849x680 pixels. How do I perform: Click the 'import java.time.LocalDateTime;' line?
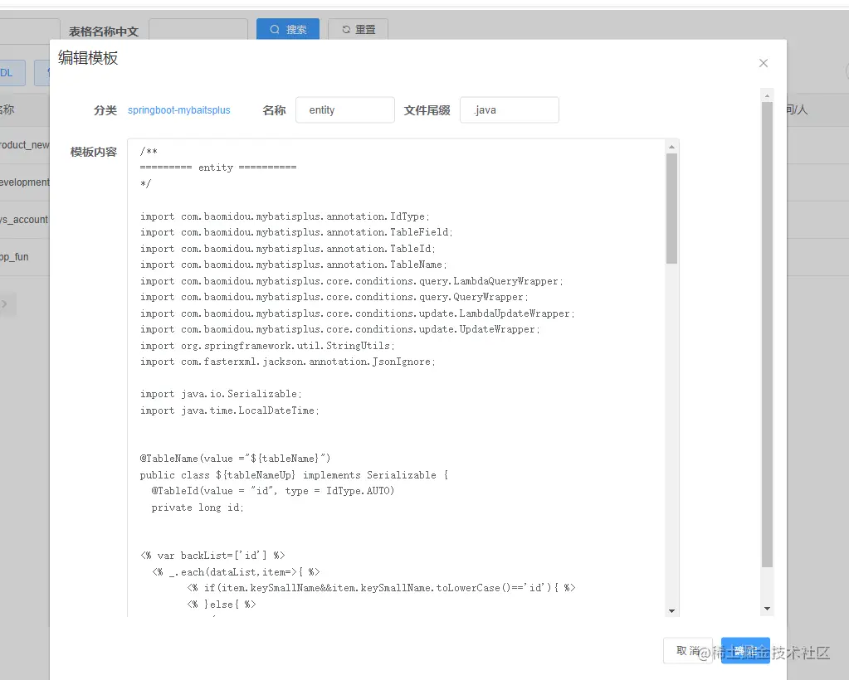[x=230, y=410]
